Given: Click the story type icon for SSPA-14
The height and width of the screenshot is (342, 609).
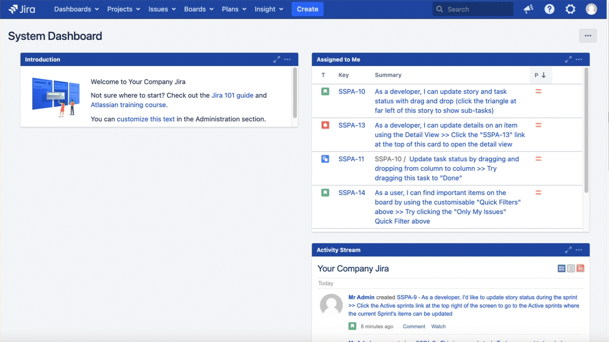Looking at the screenshot, I should pos(325,192).
